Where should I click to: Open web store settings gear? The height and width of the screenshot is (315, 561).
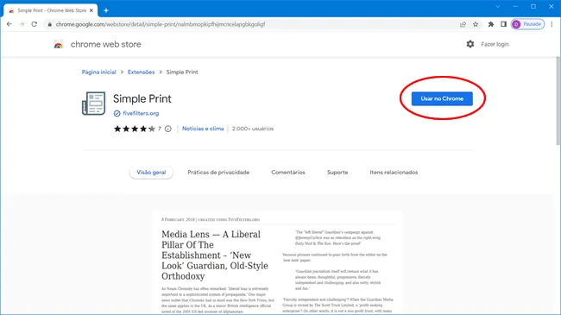(x=470, y=44)
